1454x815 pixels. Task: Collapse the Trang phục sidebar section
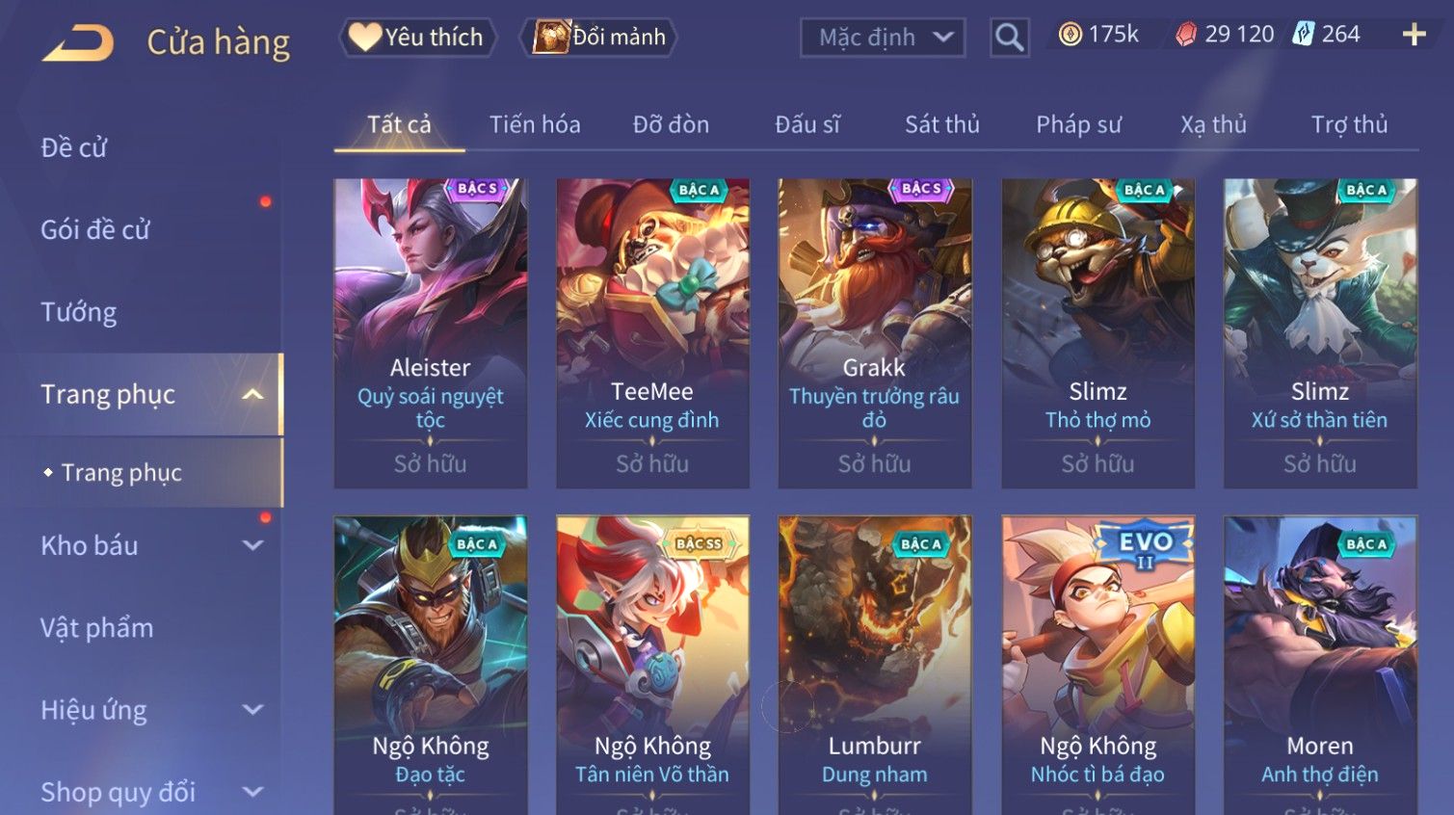pos(252,394)
